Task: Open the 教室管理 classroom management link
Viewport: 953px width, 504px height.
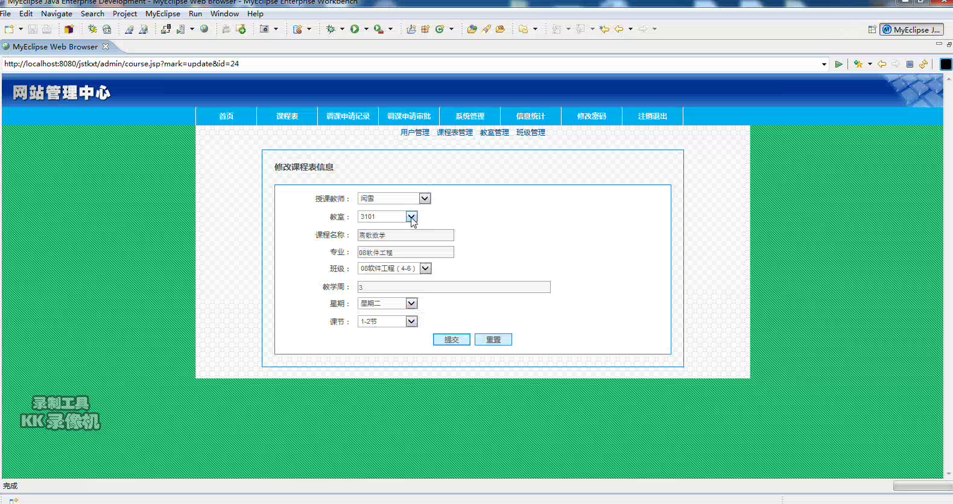Action: click(x=494, y=133)
